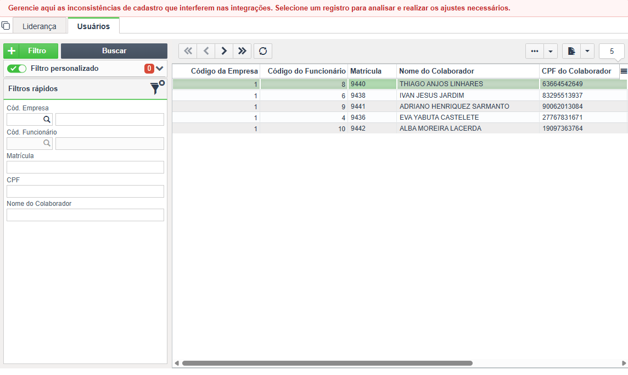This screenshot has width=628, height=375.
Task: Click the scrollbar right arrow
Action: click(624, 363)
